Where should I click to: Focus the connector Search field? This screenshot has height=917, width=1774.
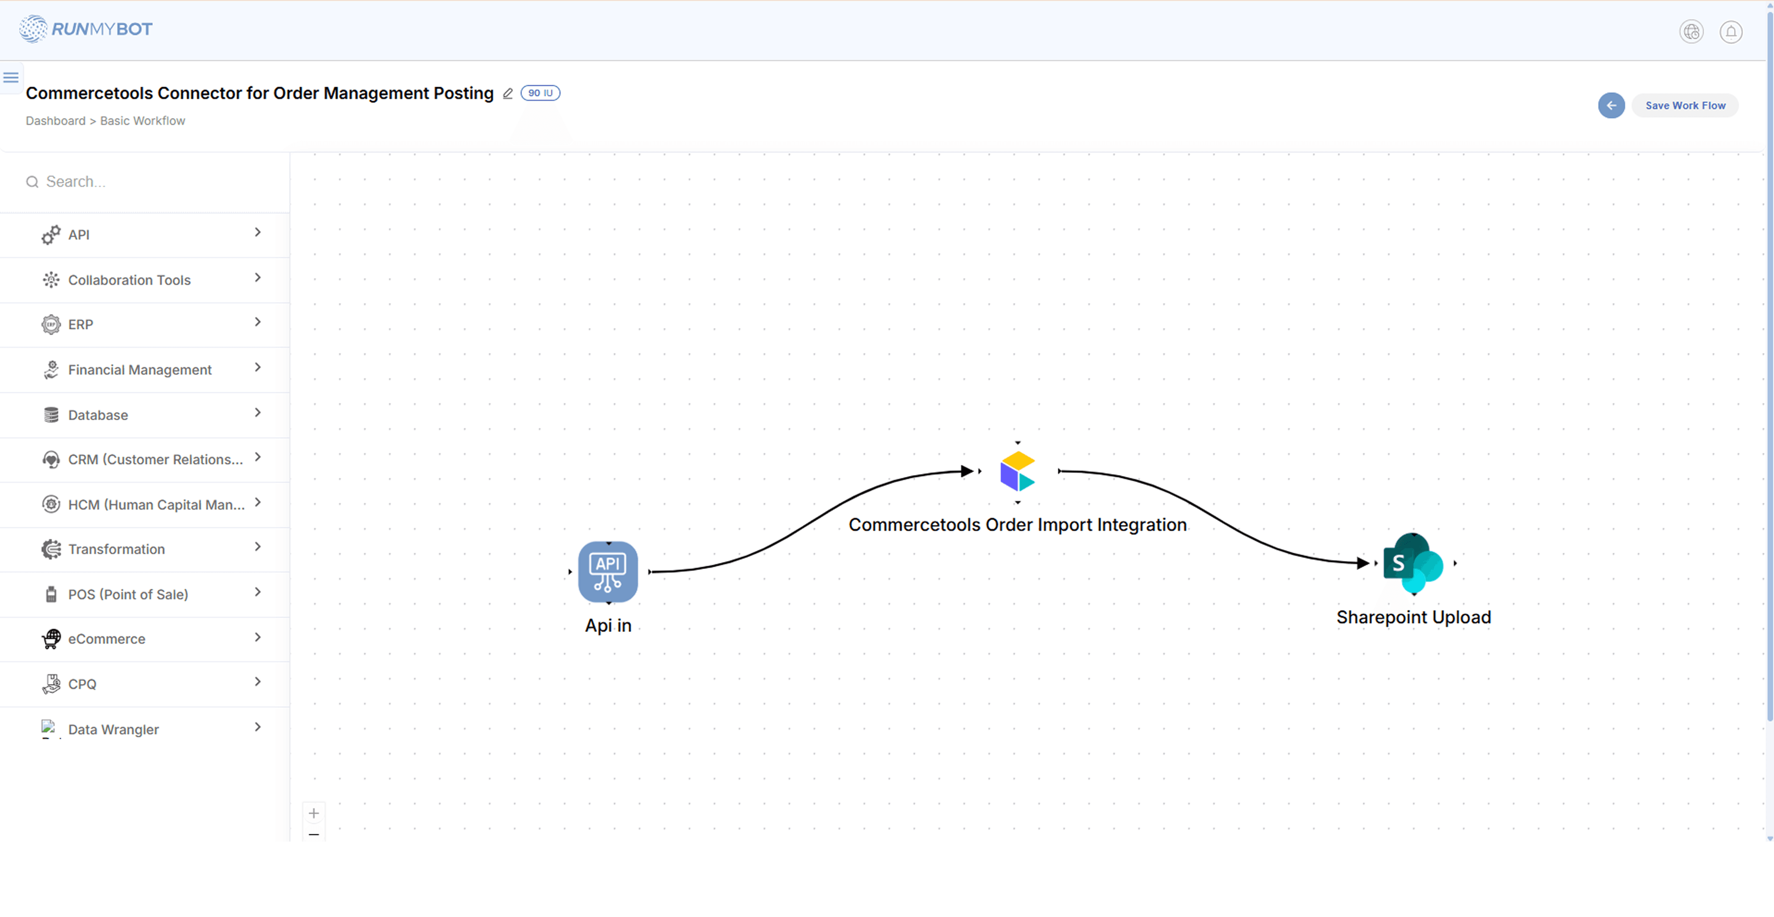click(145, 182)
